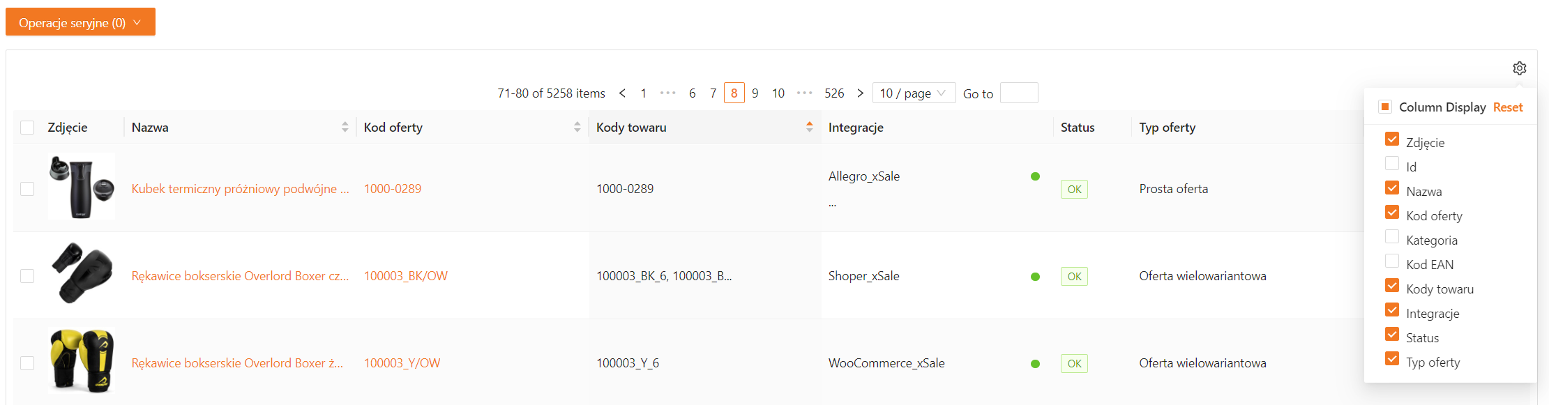1549x405 pixels.
Task: Click the Go to page input field
Action: click(1018, 93)
